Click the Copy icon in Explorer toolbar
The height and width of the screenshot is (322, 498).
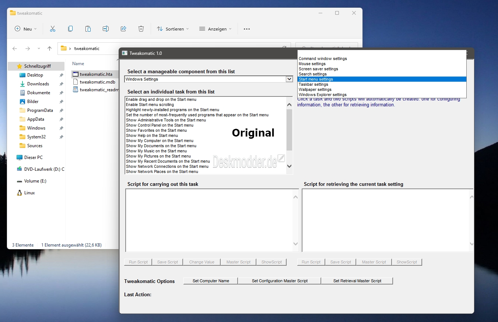coord(70,29)
